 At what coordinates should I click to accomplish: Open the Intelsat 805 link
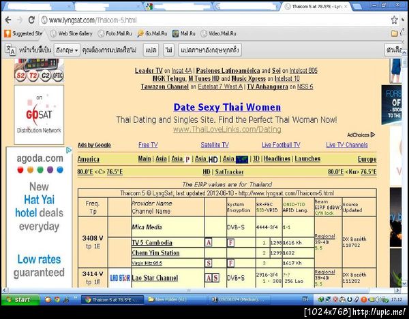[x=303, y=71]
